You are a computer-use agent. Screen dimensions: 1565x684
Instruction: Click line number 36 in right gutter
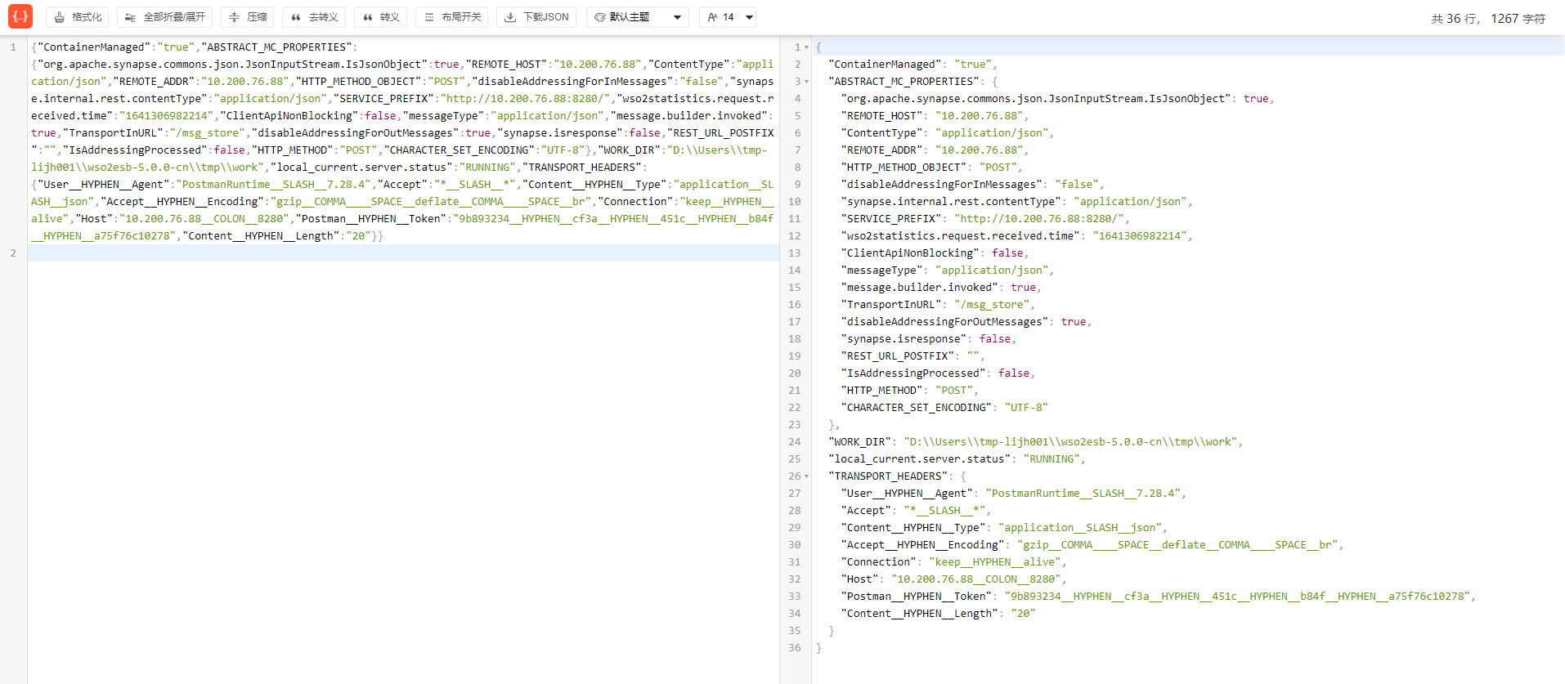click(x=795, y=648)
